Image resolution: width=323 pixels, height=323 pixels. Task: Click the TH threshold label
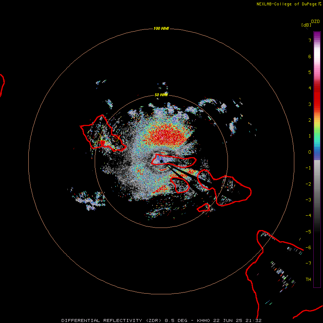(308, 280)
